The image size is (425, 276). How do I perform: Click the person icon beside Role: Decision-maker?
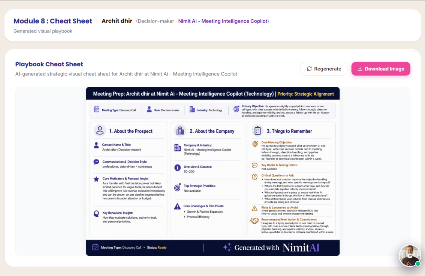[x=149, y=109]
